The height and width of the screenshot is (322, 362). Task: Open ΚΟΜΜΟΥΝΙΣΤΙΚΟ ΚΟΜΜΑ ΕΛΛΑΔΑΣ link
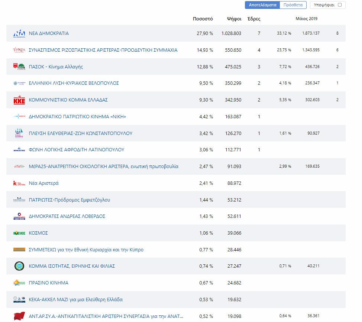click(x=68, y=100)
